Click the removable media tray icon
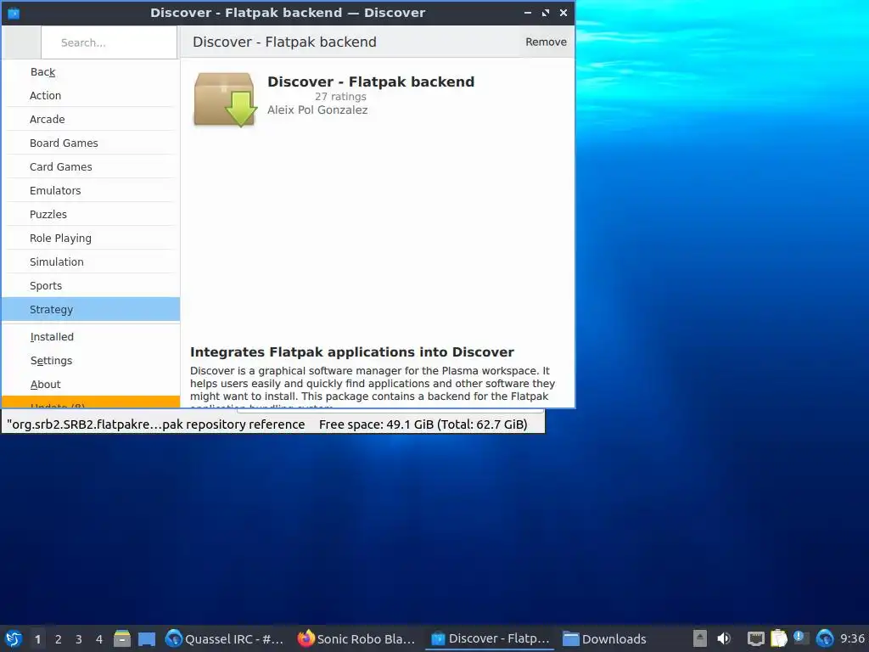Viewport: 869px width, 652px height. click(700, 638)
